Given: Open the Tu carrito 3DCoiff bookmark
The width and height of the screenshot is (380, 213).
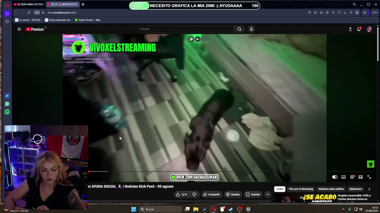Looking at the screenshot, I should click(x=28, y=20).
